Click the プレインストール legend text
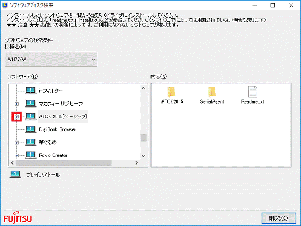The height and width of the screenshot is (226, 301). point(43,174)
